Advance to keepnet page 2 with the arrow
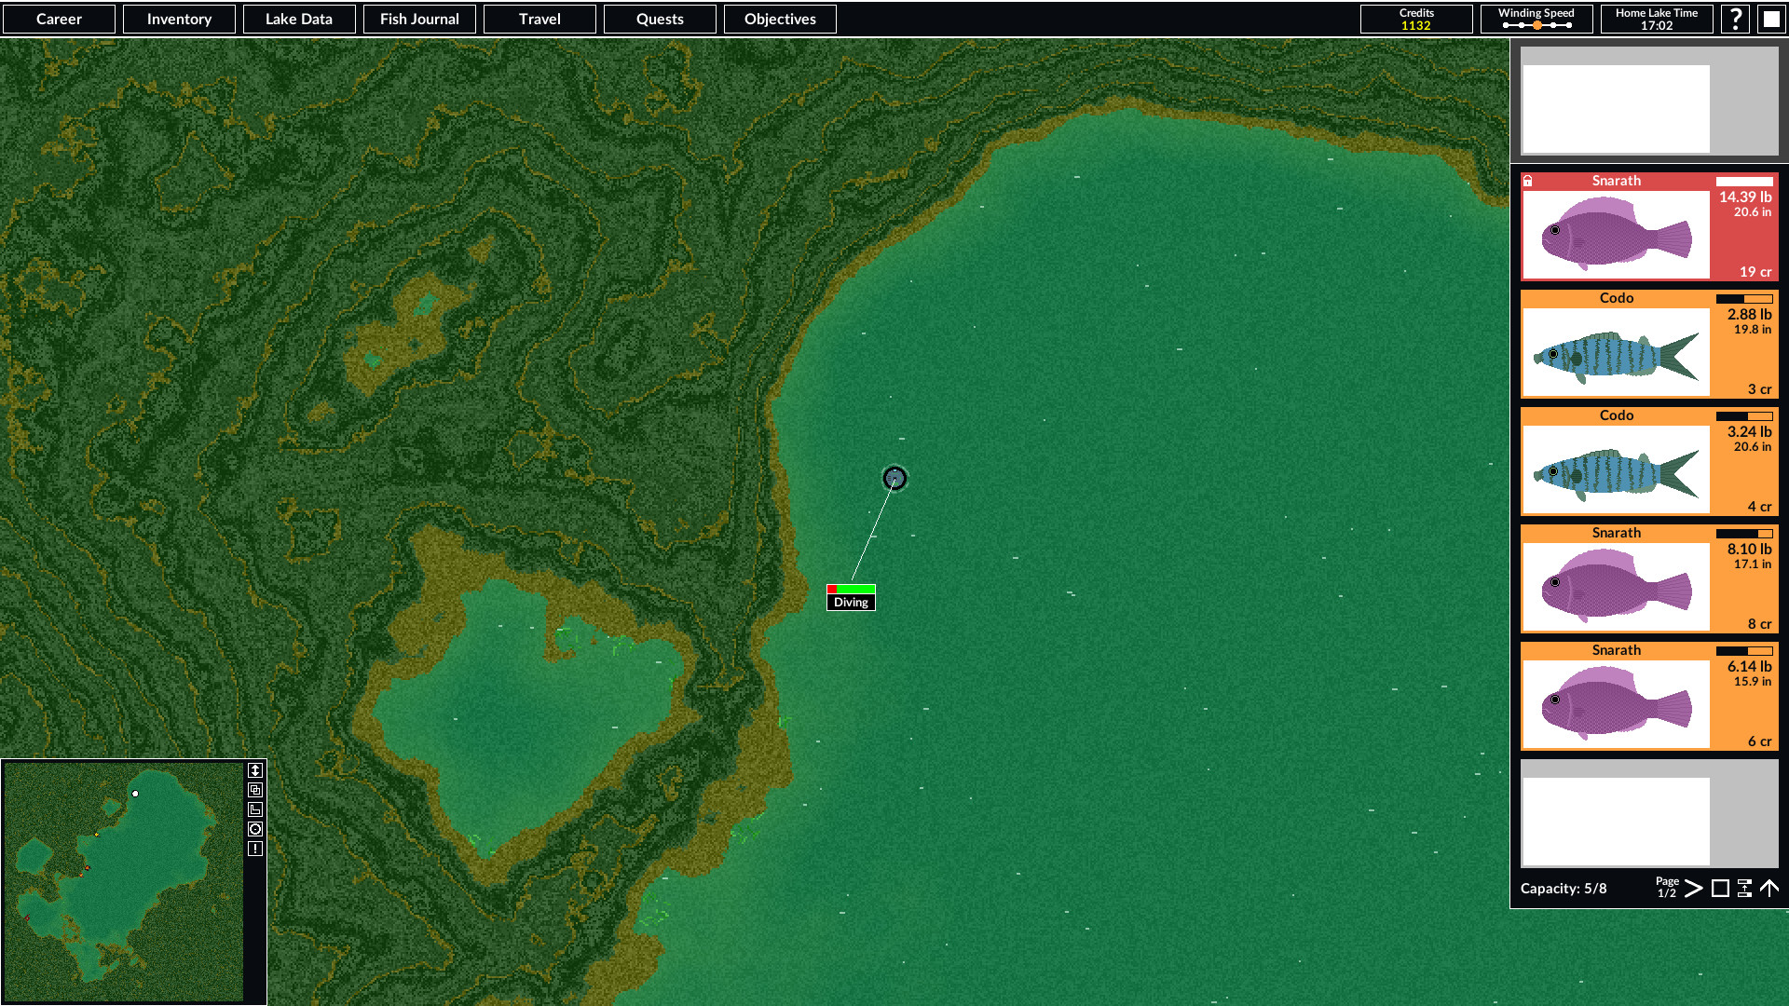 [x=1694, y=890]
